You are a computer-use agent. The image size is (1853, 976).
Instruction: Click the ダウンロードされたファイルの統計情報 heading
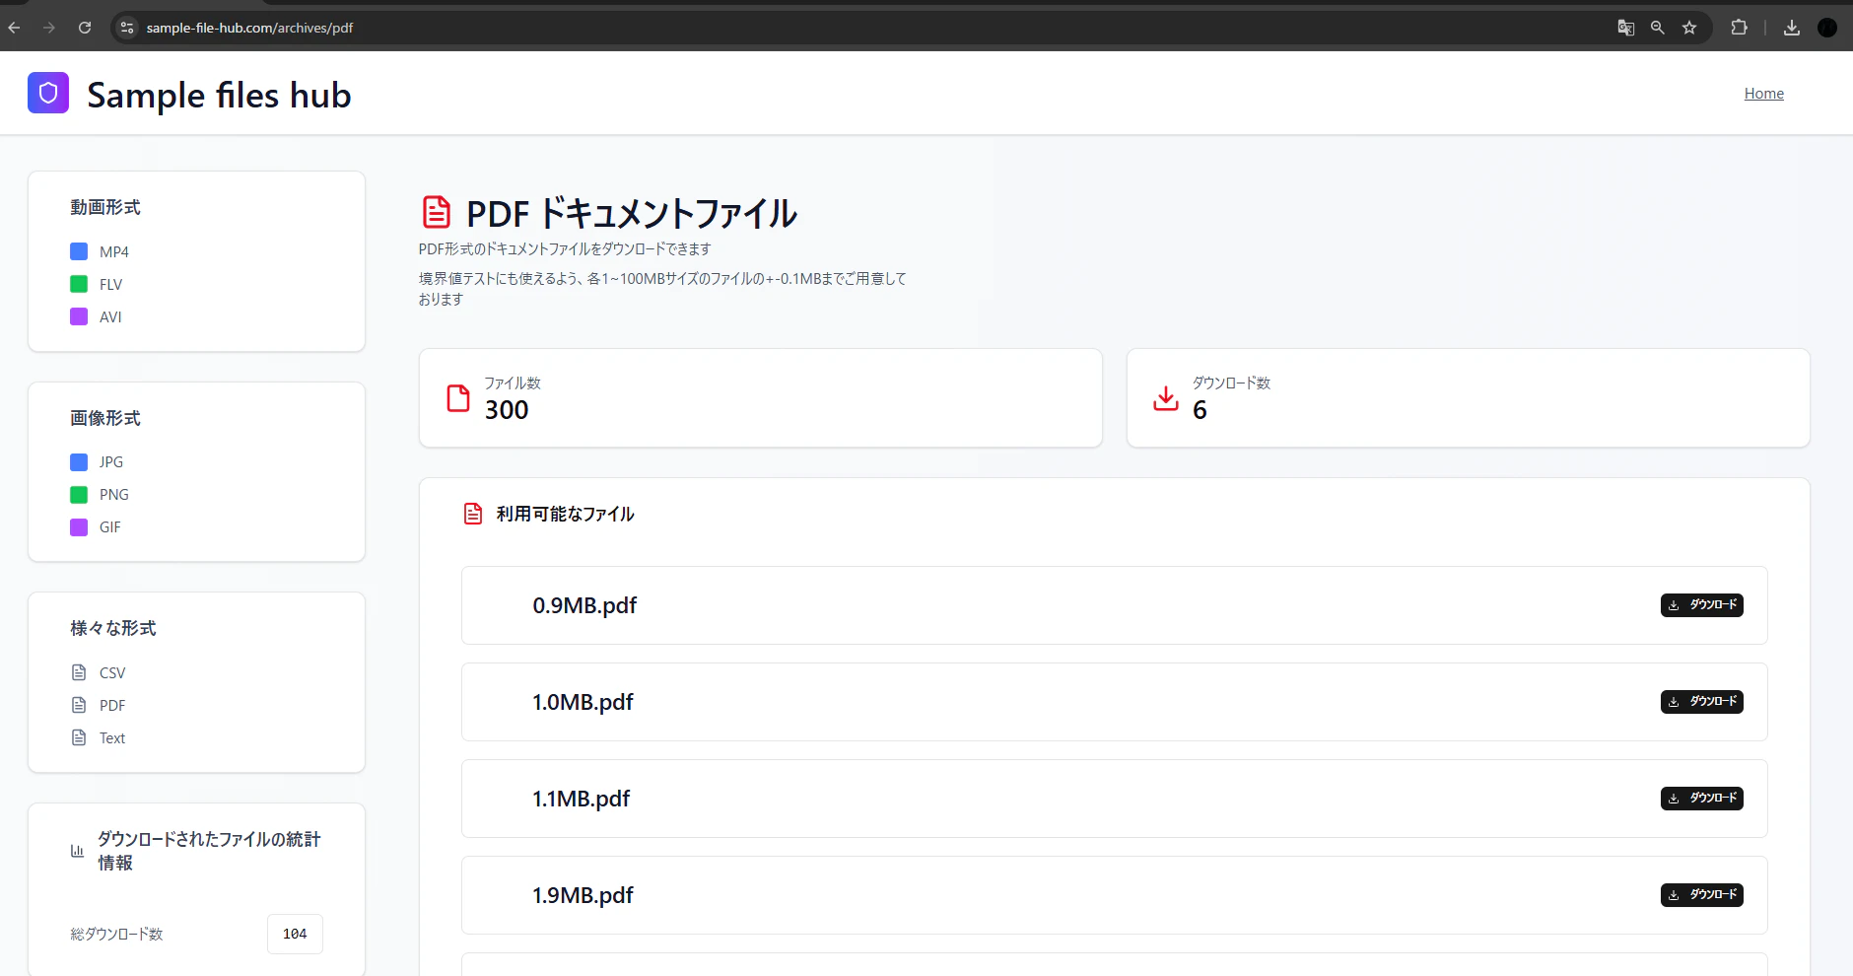(x=209, y=851)
